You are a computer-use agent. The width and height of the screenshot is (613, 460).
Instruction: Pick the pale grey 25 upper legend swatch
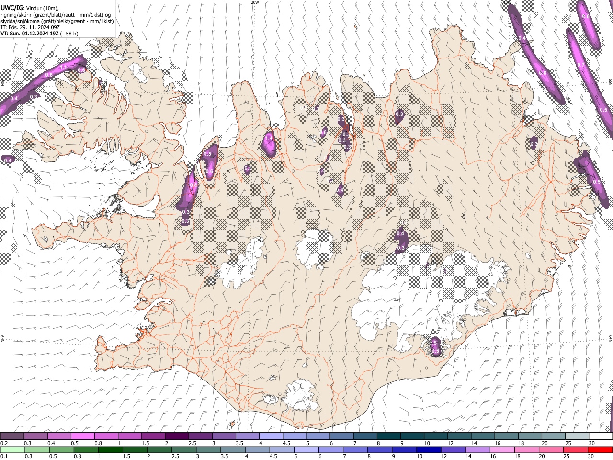[x=577, y=437]
